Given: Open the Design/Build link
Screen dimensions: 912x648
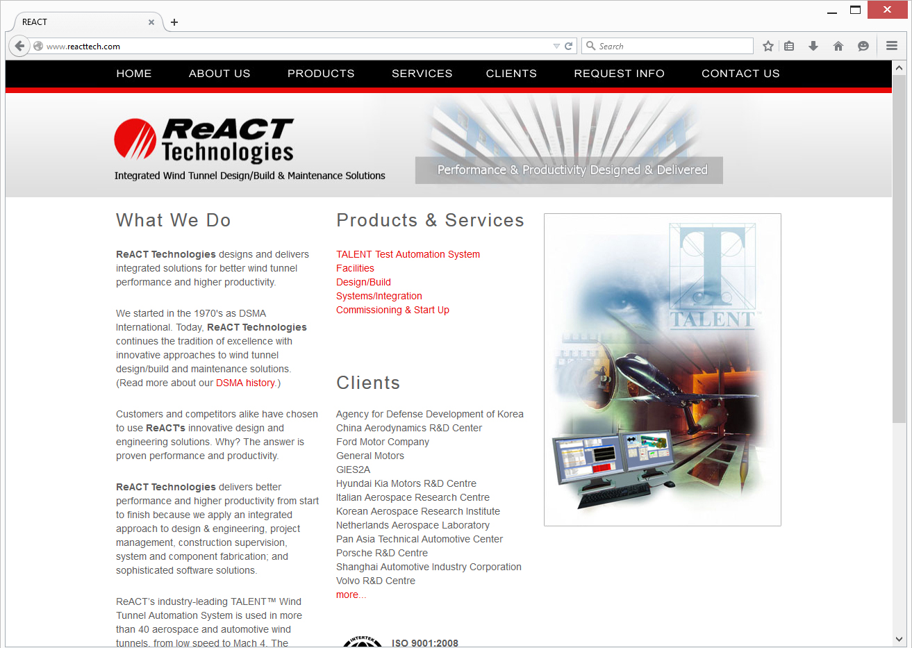Looking at the screenshot, I should pos(363,282).
